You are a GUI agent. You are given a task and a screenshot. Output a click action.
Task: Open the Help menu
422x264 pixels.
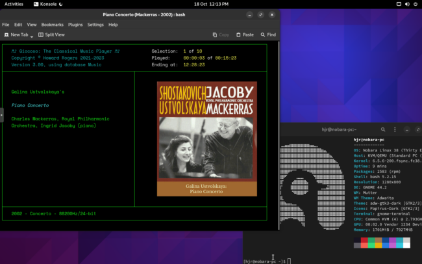(113, 25)
